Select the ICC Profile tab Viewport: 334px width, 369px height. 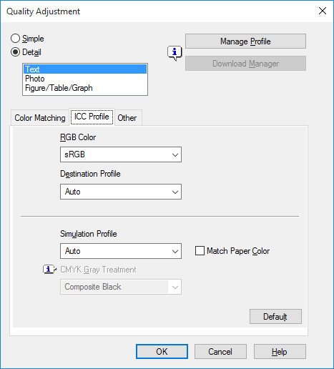coord(92,117)
